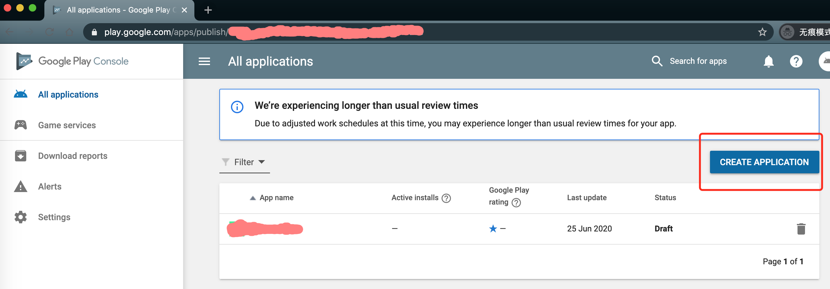Click the Last update column header
This screenshot has width=830, height=289.
587,198
